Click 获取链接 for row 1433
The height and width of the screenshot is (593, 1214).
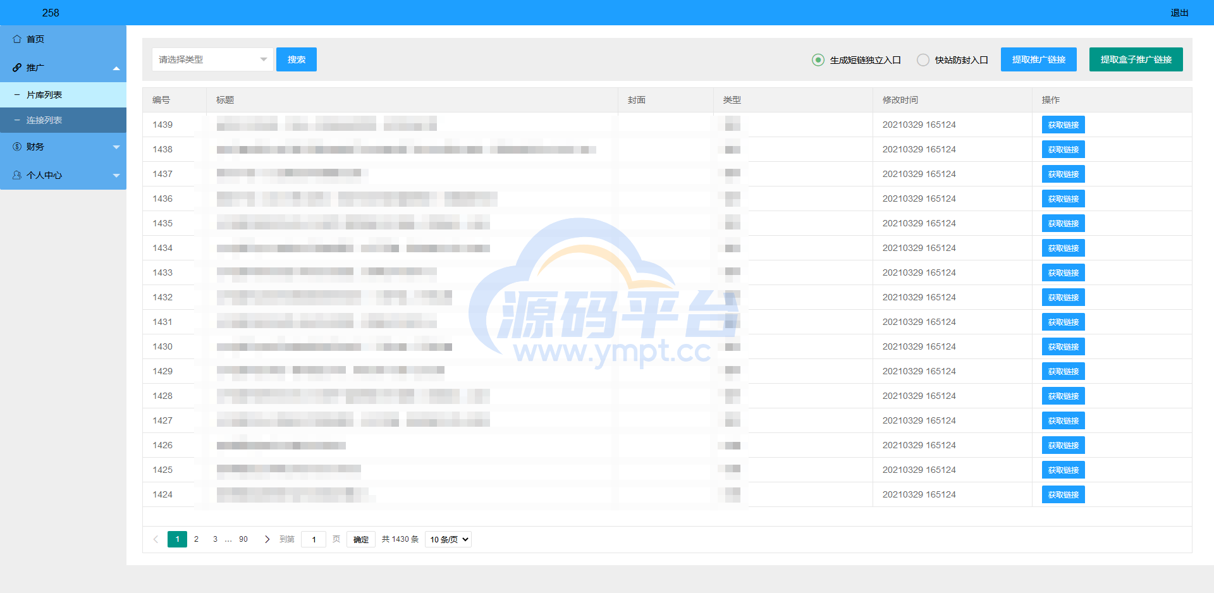pyautogui.click(x=1064, y=272)
